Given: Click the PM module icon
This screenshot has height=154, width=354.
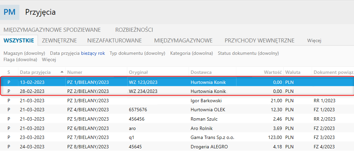Looking at the screenshot, I should click(9, 12).
